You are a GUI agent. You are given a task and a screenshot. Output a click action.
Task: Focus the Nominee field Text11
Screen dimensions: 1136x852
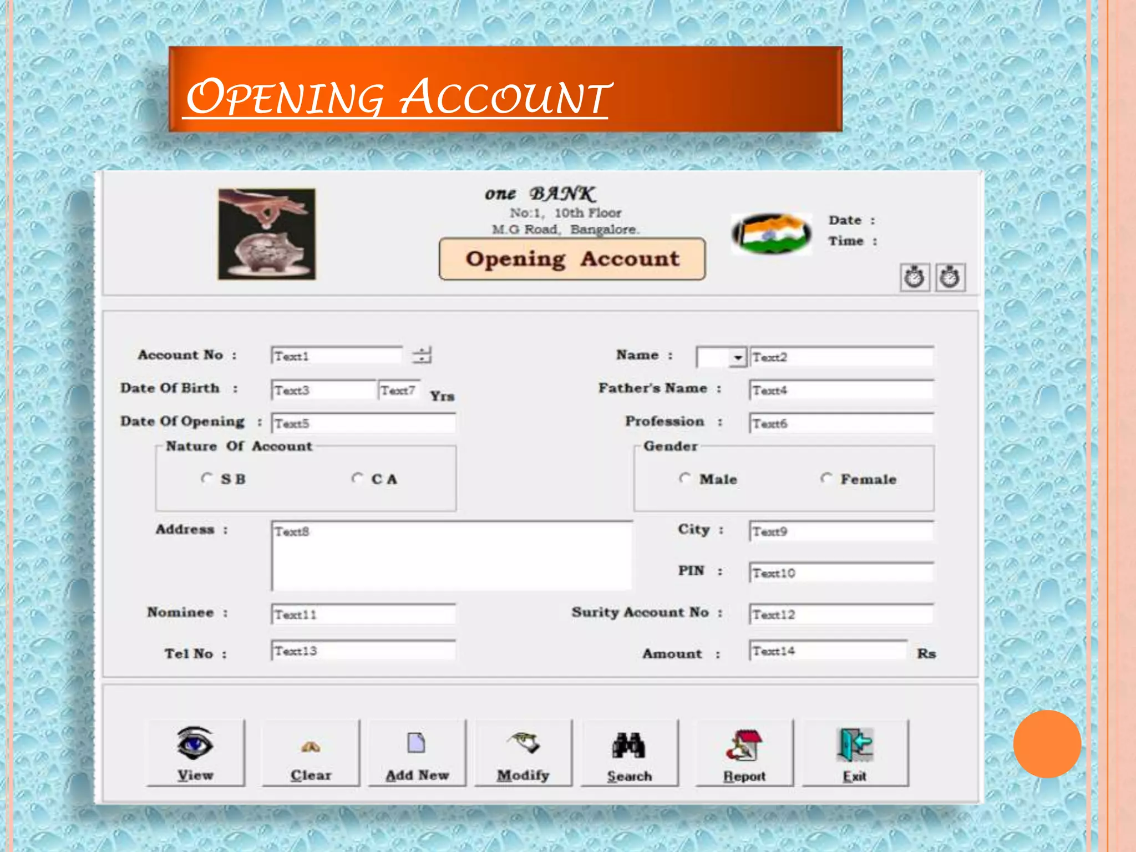click(x=363, y=614)
